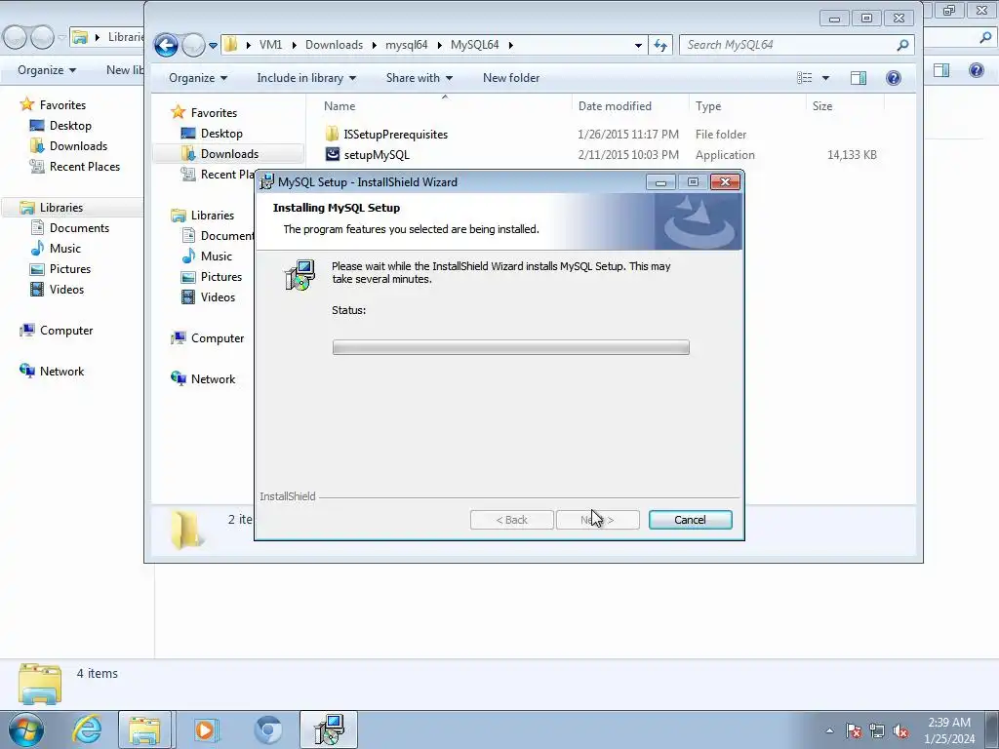Show hidden system tray icons
The image size is (999, 749).
(x=829, y=730)
